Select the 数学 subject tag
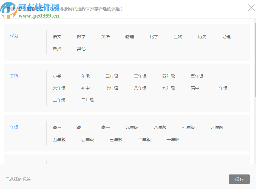This screenshot has width=256, height=189. (81, 36)
